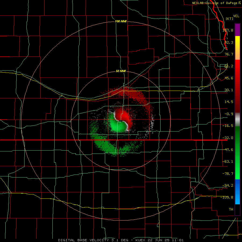
Task: Select the 92.3 value on the scale
Action: 229,42
